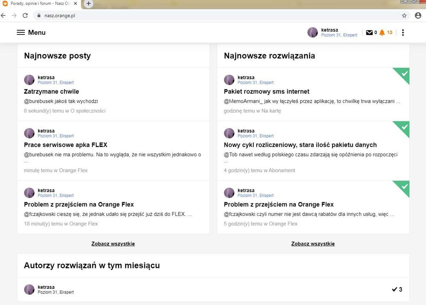
Task: Open browser profile account icon
Action: 418,15
